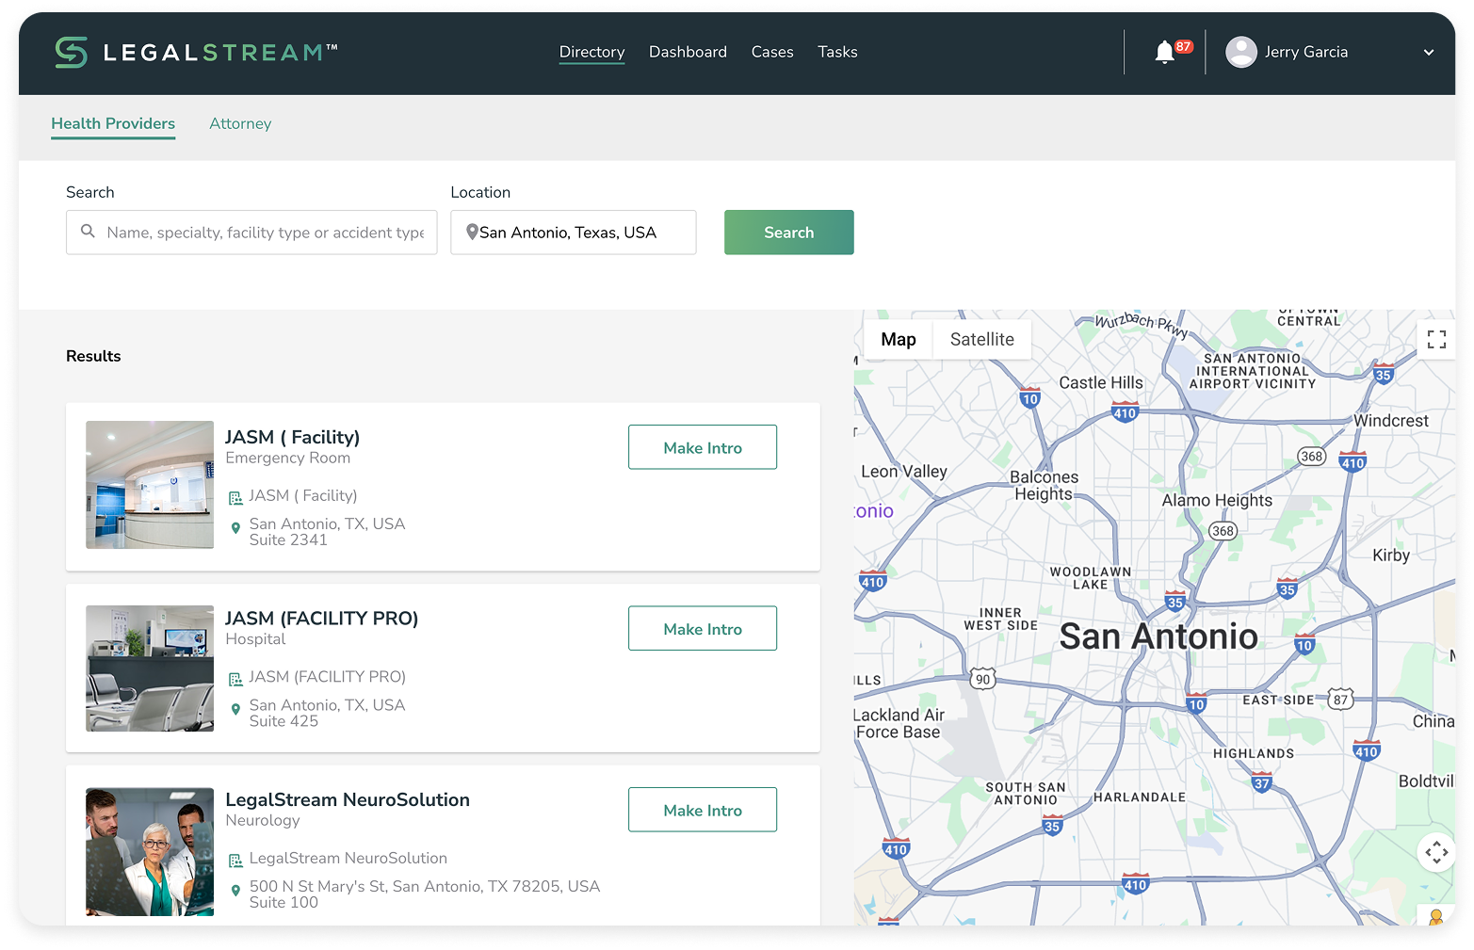This screenshot has width=1474, height=950.
Task: Open the JASM (FACILITY PRO) thumbnail photo
Action: pos(150,668)
